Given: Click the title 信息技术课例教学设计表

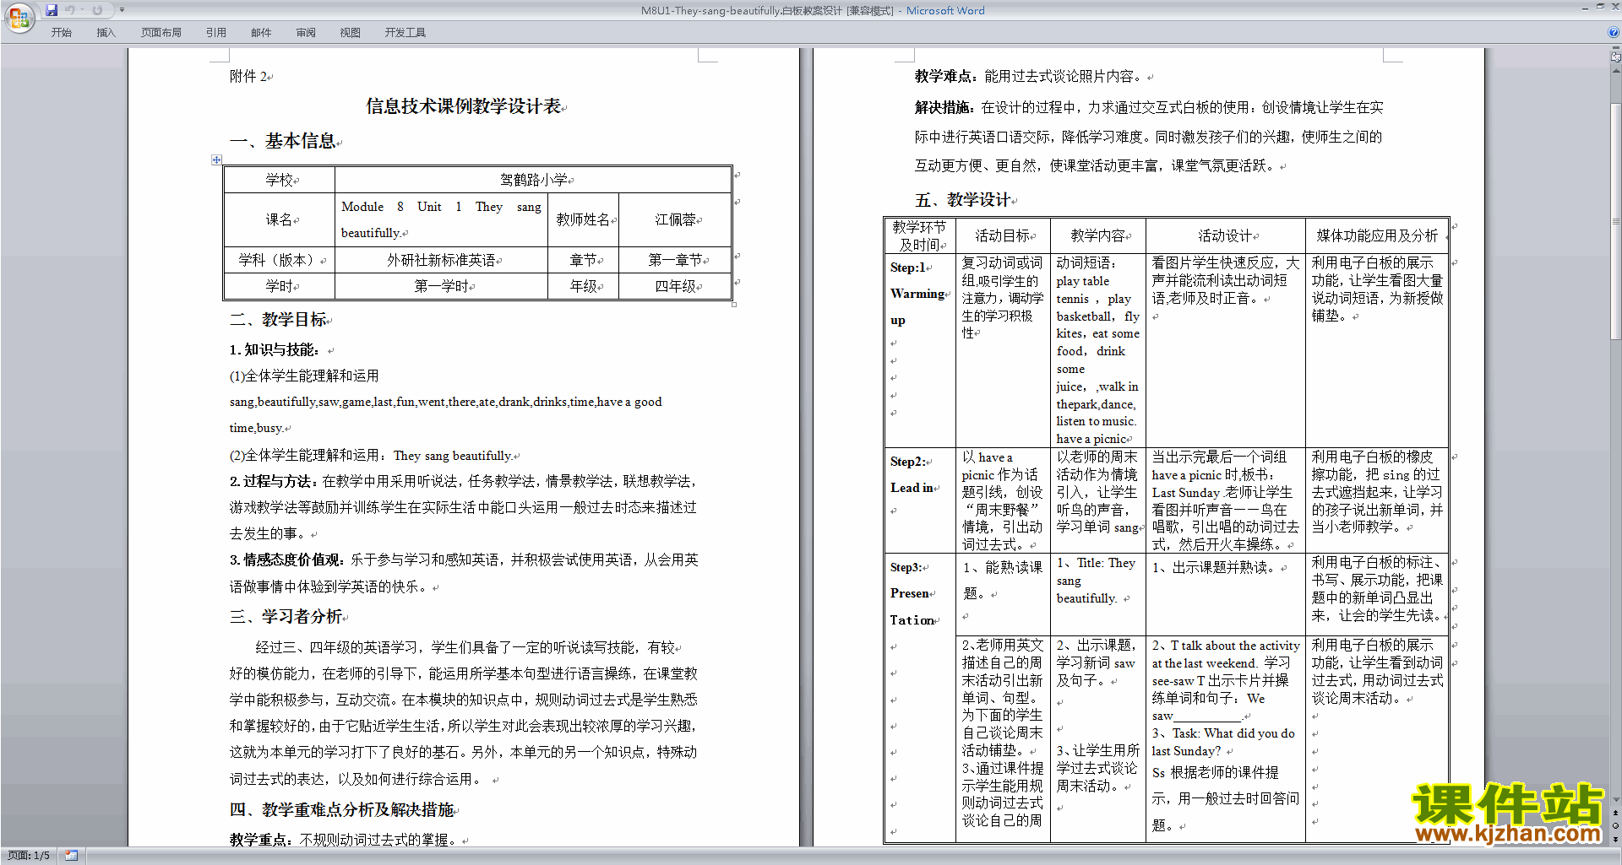Looking at the screenshot, I should (x=464, y=106).
